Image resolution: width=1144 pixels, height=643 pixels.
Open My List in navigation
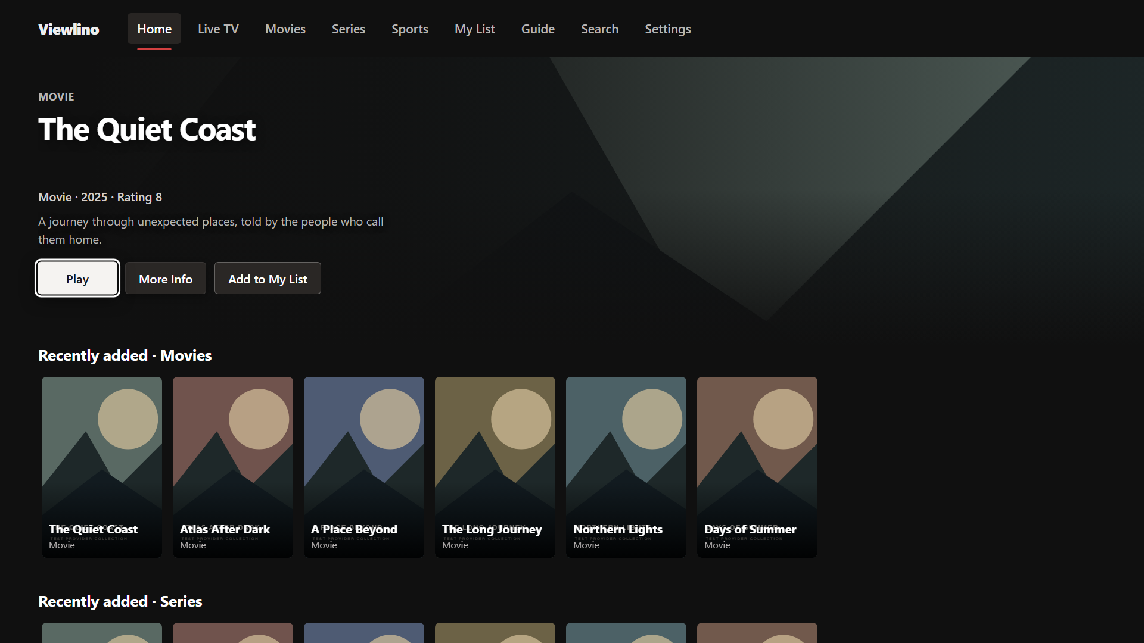pyautogui.click(x=475, y=29)
